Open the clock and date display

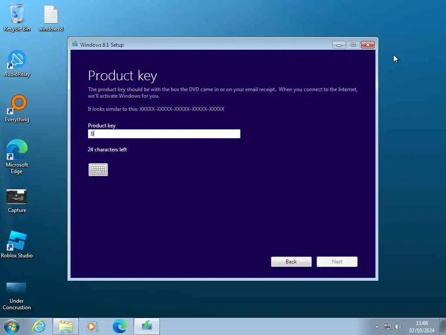[x=422, y=327]
